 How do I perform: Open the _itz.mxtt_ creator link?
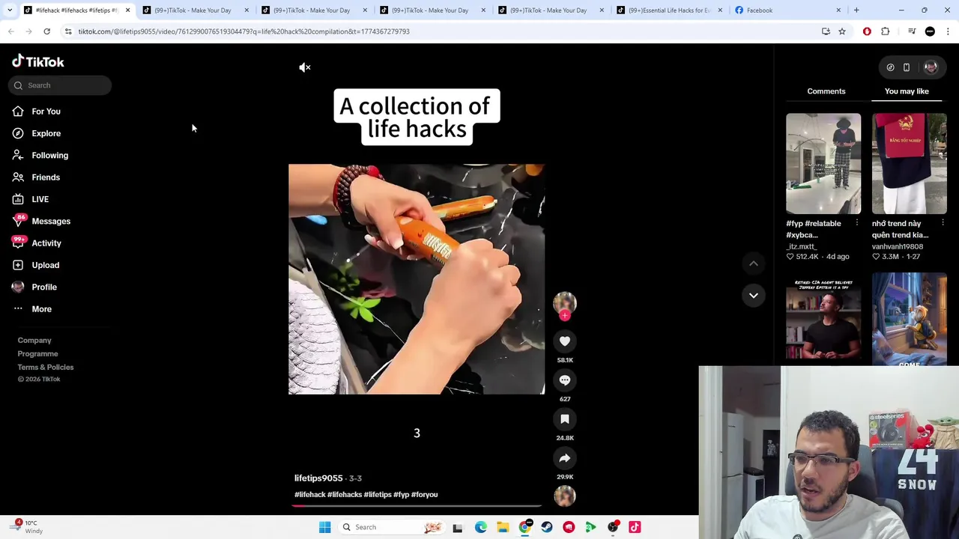click(802, 246)
